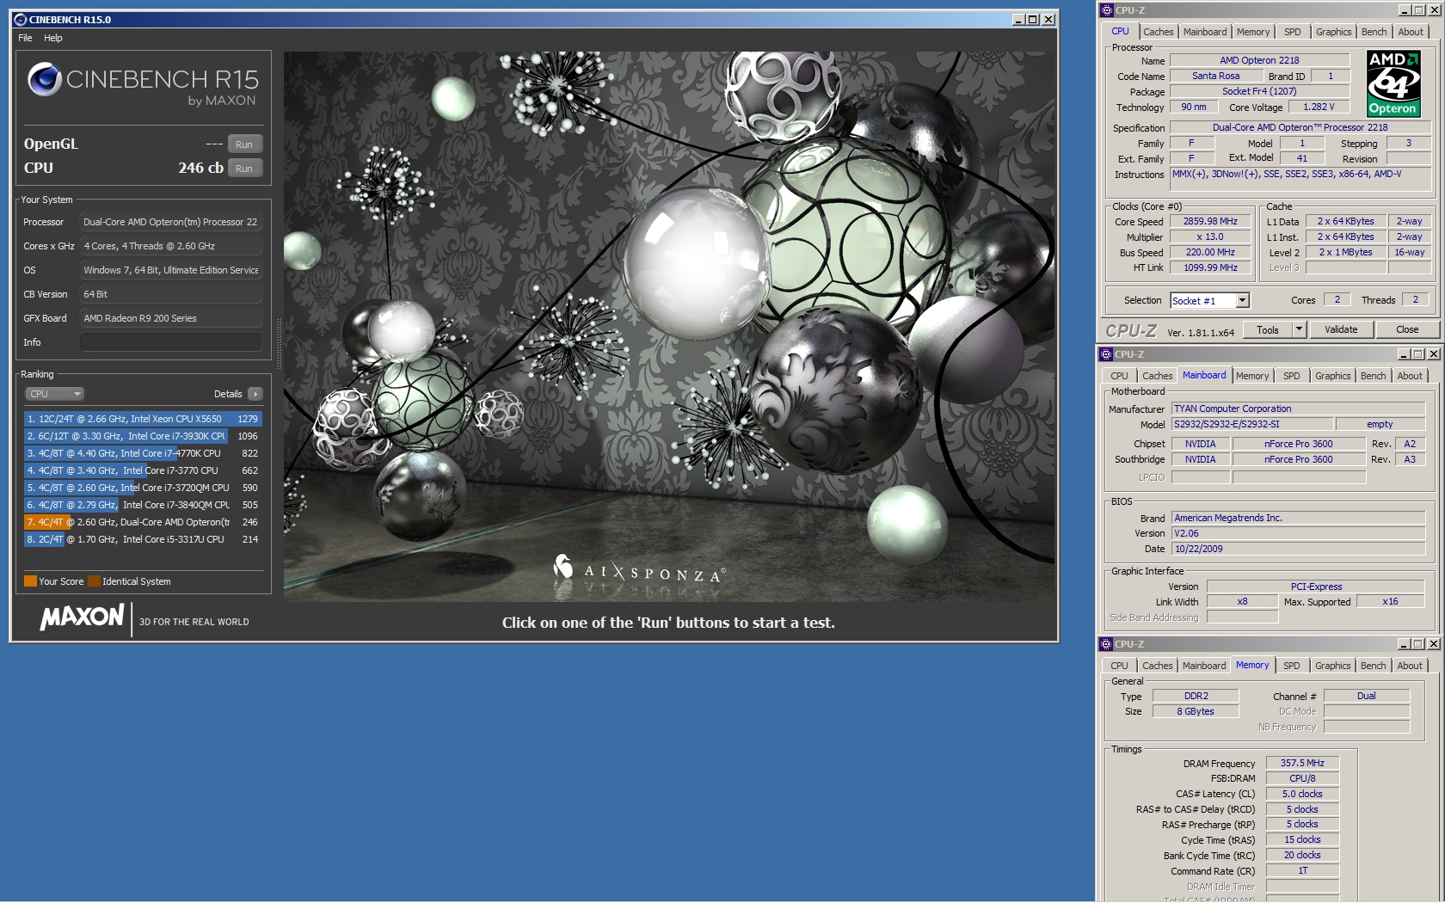Click the Core Speed value 2859.98 MHz
Screen dimensions: 1445x903
(1210, 221)
